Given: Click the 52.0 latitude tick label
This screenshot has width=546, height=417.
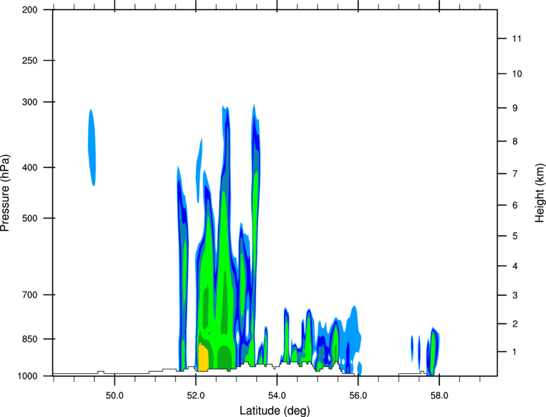Looking at the screenshot, I should click(x=196, y=396).
